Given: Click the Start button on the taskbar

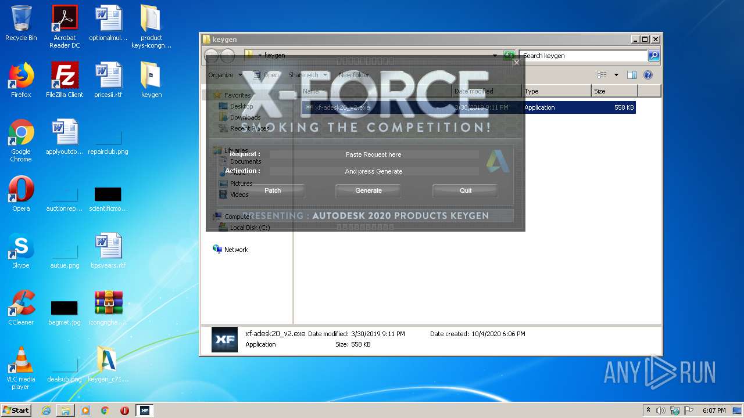Looking at the screenshot, I should click(16, 410).
